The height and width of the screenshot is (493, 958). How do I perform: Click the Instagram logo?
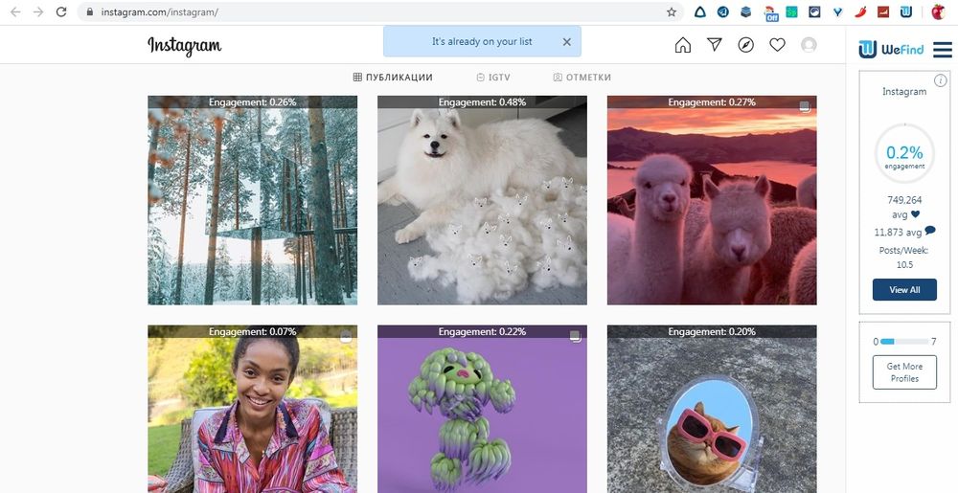point(185,46)
